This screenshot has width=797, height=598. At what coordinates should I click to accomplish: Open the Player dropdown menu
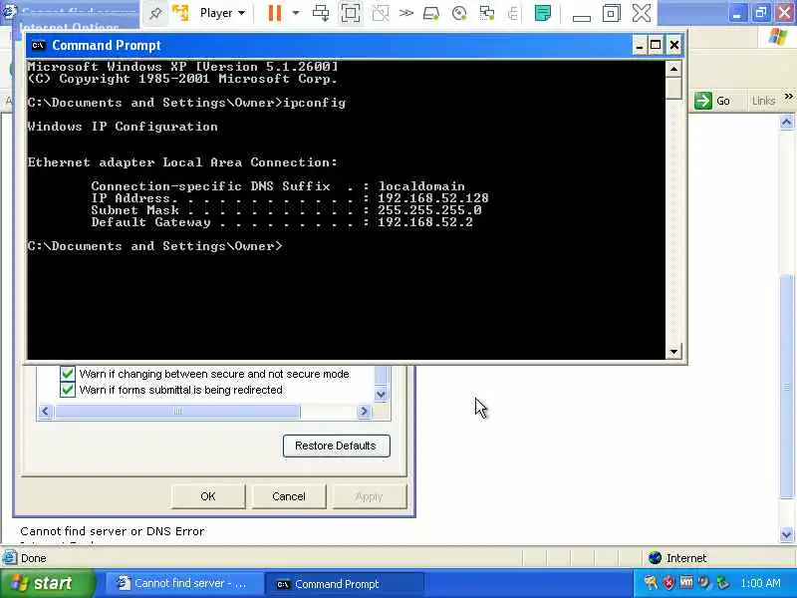222,13
